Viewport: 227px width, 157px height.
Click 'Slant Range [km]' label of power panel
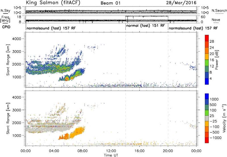pos(8,60)
